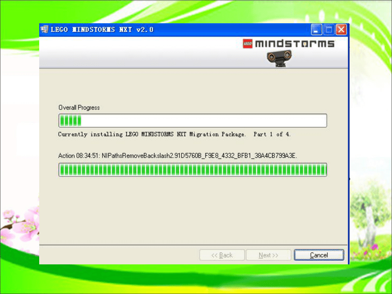This screenshot has width=392, height=294.
Task: Click the Overall Progress bar
Action: [x=192, y=120]
